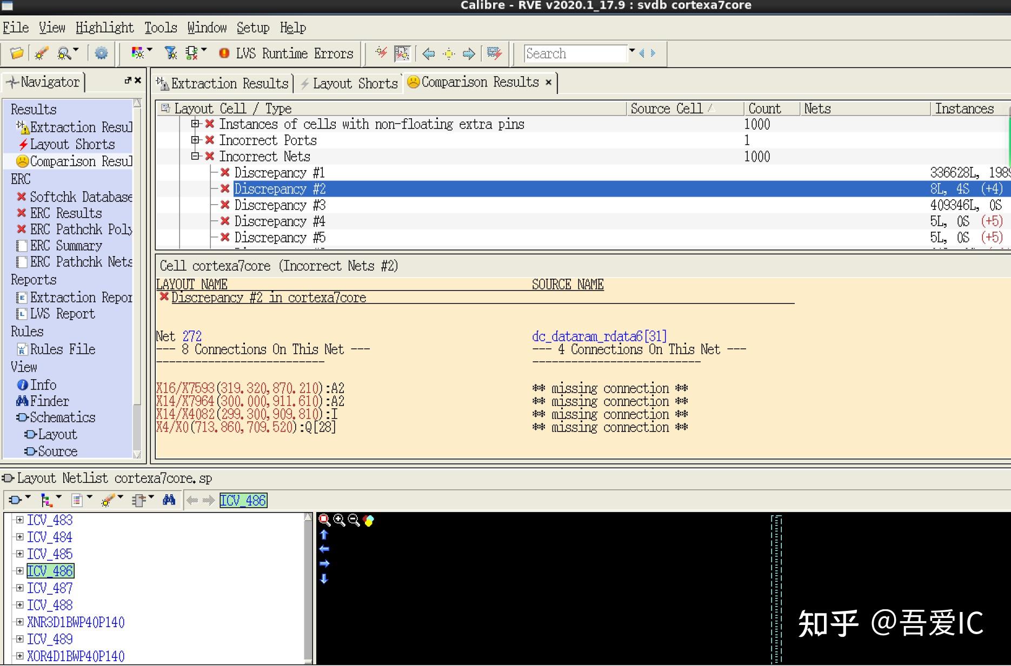The image size is (1011, 666).
Task: Click the highlight current result sun icon
Action: coord(449,53)
